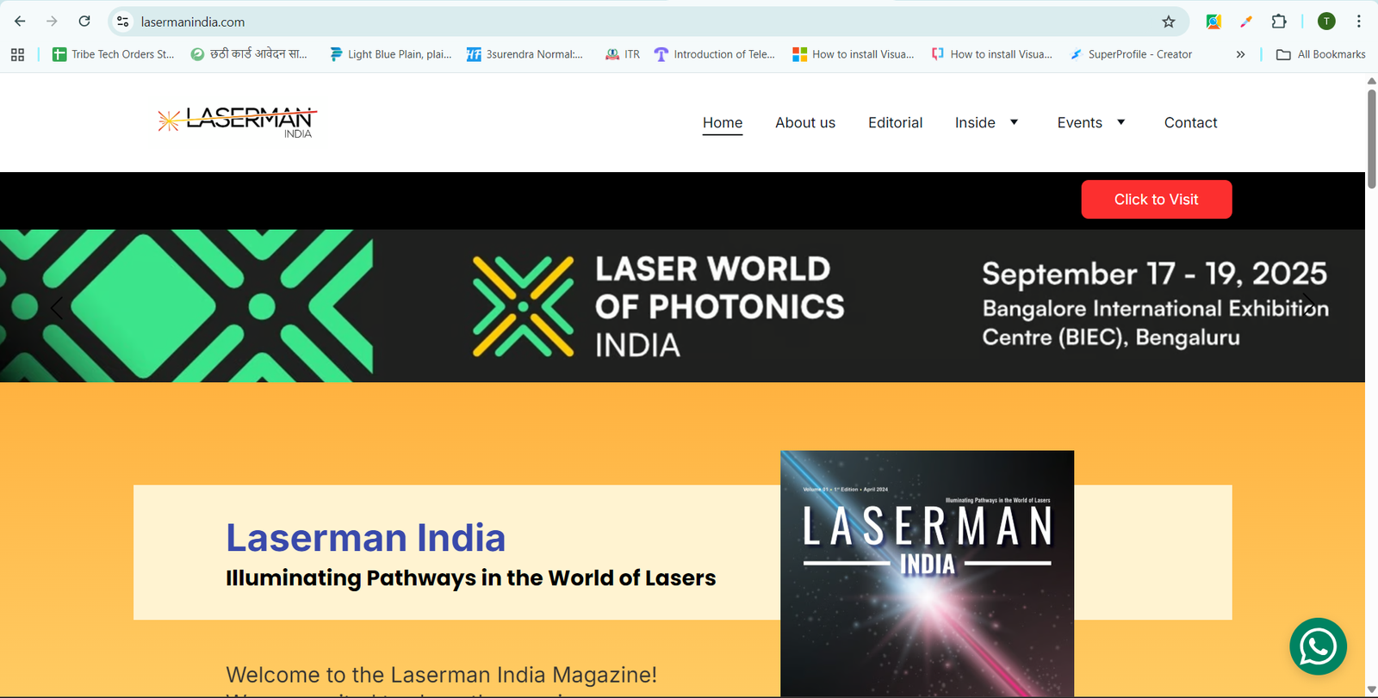Viewport: 1378px width, 698px height.
Task: Click the WhatsApp chat icon
Action: click(1318, 646)
